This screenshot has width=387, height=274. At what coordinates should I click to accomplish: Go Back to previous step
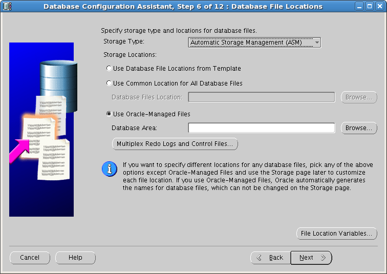click(270, 258)
